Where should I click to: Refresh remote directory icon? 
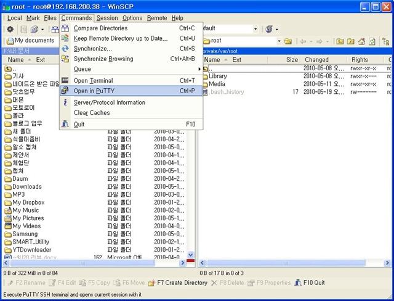pos(372,41)
